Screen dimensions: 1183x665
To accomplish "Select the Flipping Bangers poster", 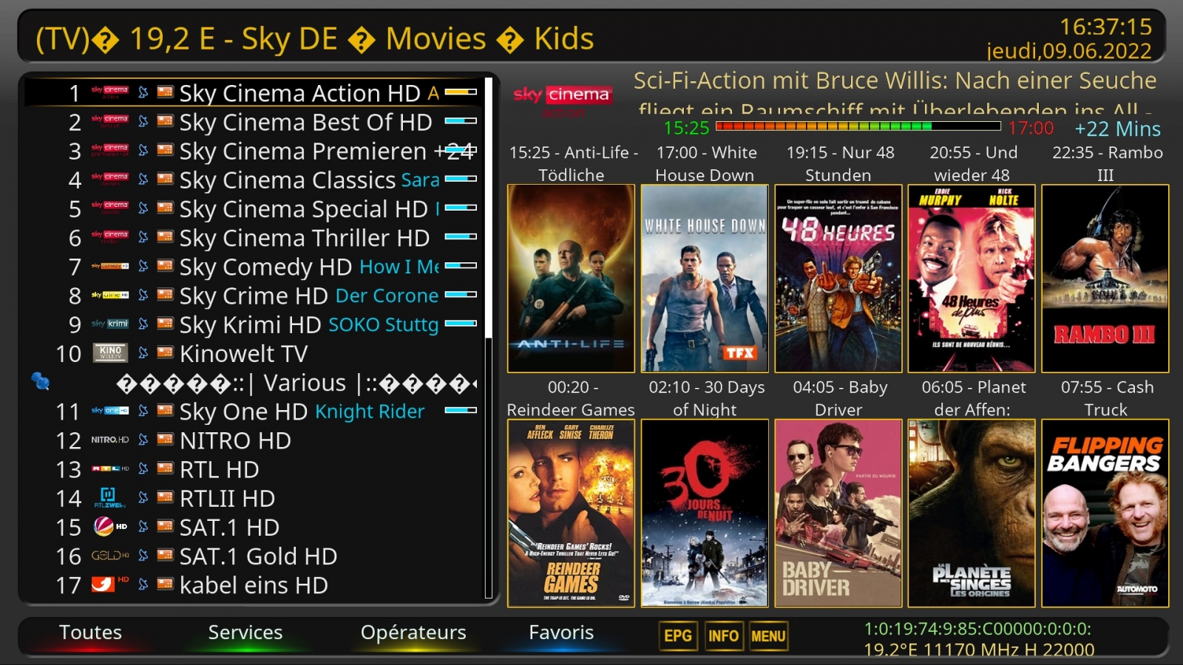I will (x=1105, y=513).
